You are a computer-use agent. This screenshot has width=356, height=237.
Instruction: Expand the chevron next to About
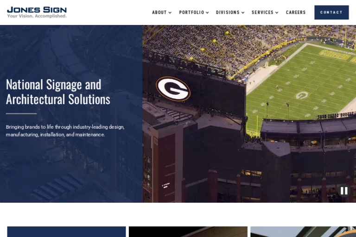(x=170, y=13)
